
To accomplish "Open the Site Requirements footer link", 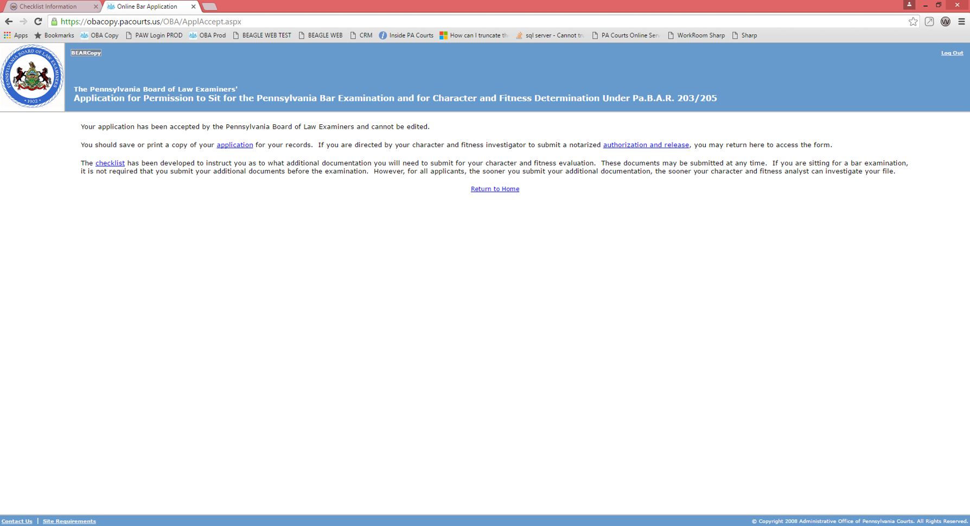I will [x=69, y=521].
